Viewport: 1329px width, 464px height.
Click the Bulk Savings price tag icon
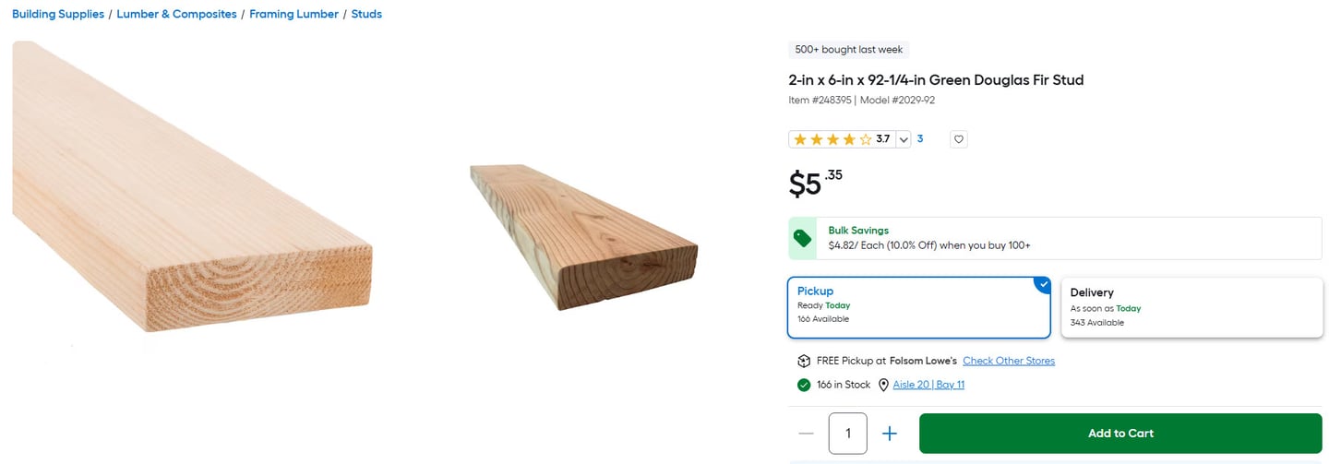[803, 239]
